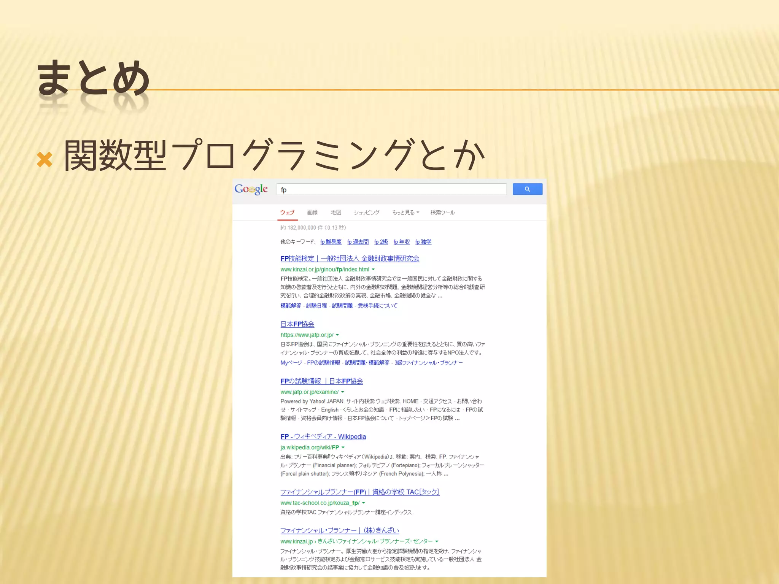The image size is (779, 584).
Task: Open sitelink 試験問題・模範解答
Action: point(367,363)
